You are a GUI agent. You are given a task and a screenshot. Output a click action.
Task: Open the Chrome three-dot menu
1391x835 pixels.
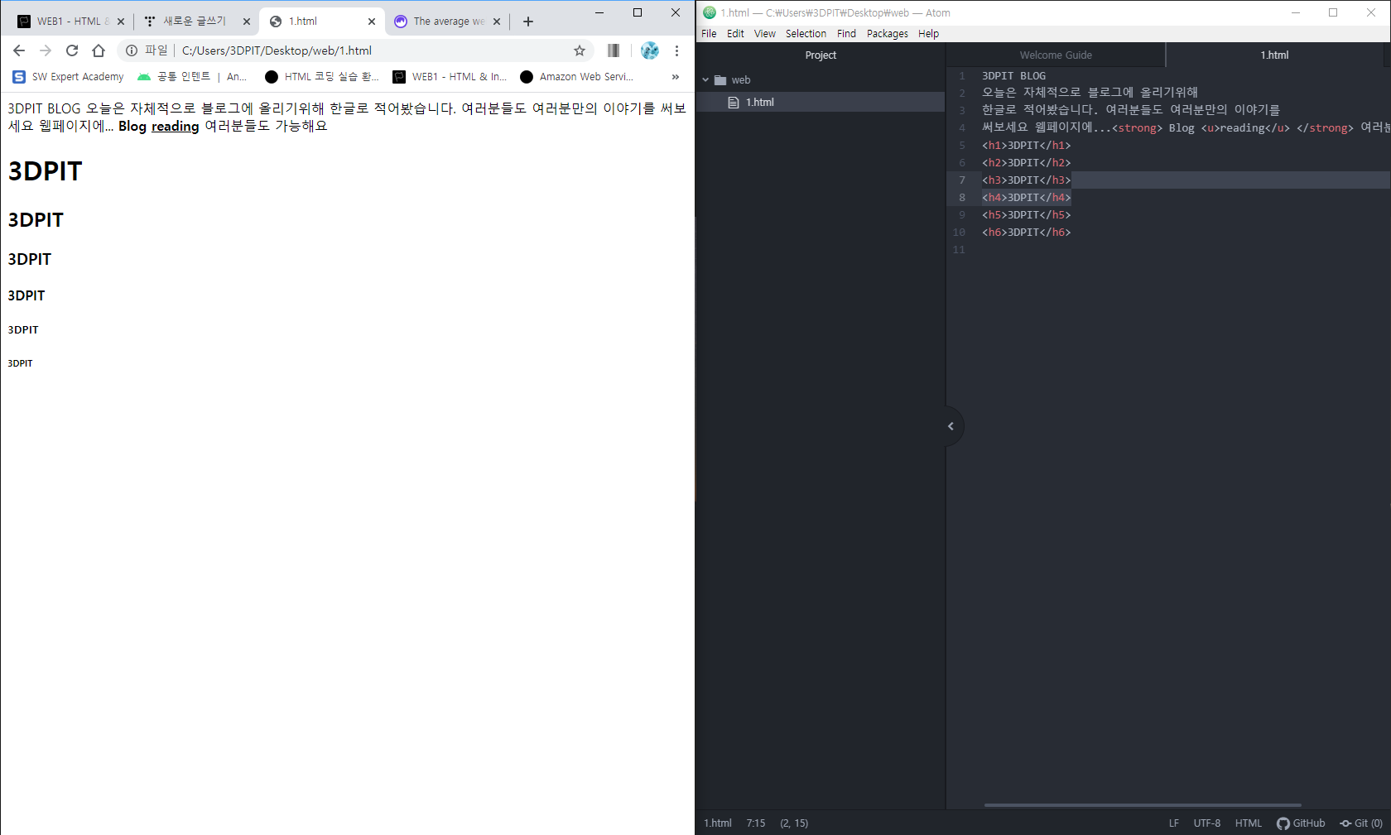[676, 50]
